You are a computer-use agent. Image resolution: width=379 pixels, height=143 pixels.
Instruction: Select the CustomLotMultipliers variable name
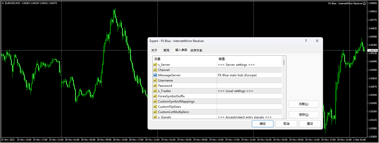174,112
